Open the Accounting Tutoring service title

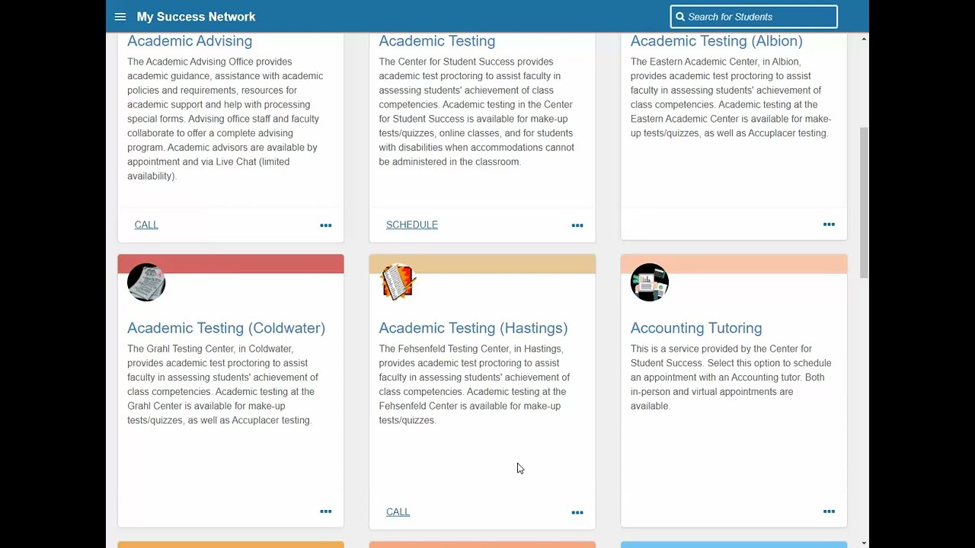click(x=696, y=328)
